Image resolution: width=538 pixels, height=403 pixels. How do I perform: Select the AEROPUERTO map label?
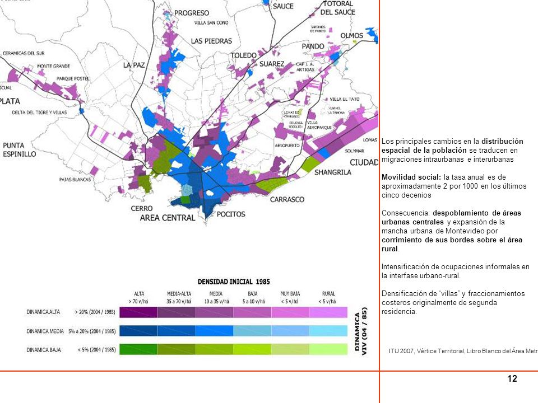pos(287,146)
